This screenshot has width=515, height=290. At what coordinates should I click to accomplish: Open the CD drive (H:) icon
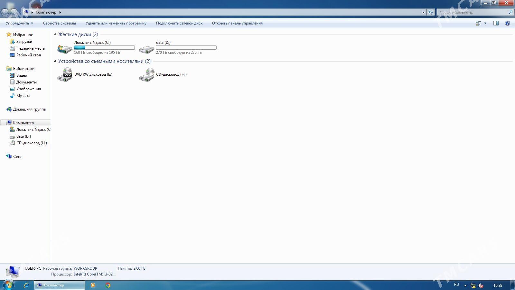coord(146,75)
